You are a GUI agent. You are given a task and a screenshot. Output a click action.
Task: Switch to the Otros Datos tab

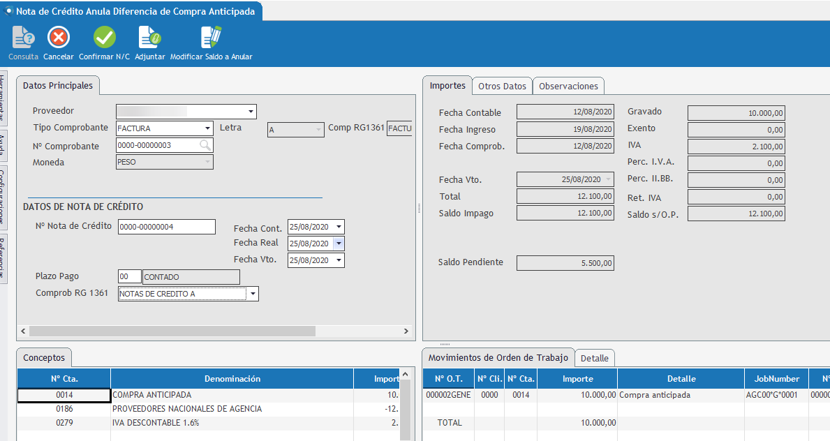click(x=501, y=86)
